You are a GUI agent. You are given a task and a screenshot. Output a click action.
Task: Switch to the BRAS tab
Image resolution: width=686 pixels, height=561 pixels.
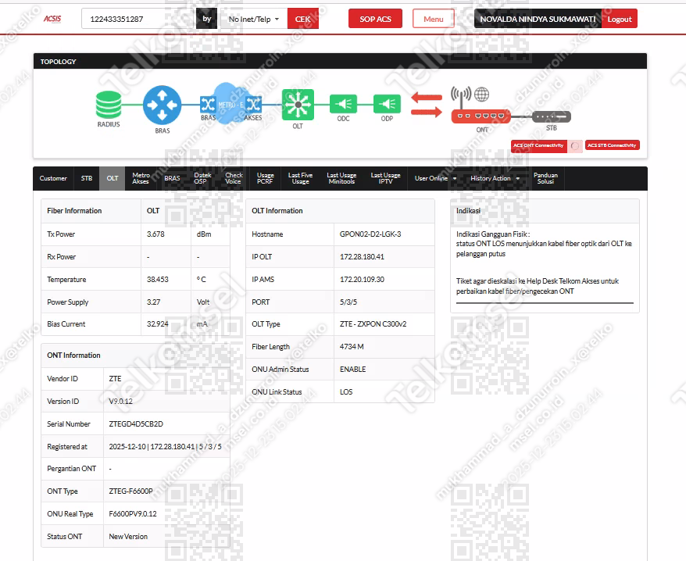coord(172,179)
